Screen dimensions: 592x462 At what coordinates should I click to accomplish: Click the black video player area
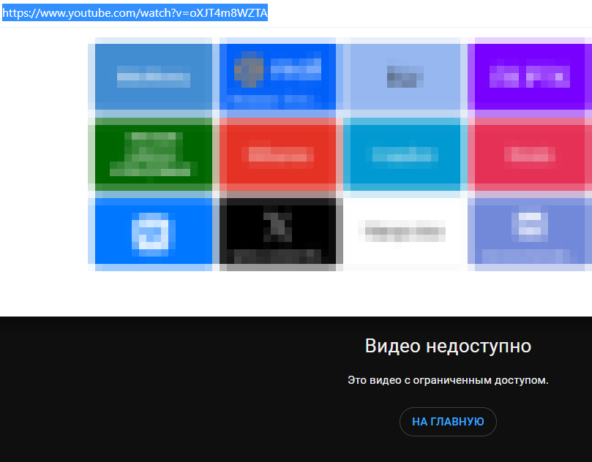click(x=146, y=387)
